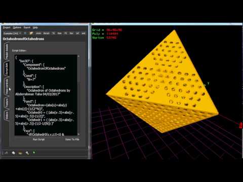This screenshot has height=182, width=243.
Task: Toggle the Anim toolbar button
Action: coord(38,33)
